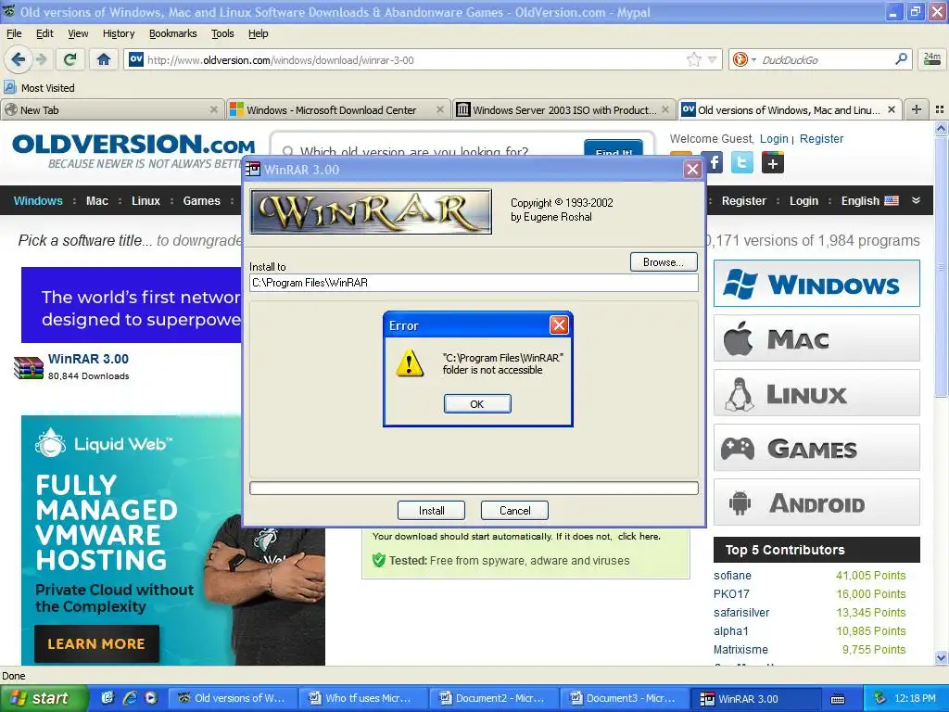Open the English language selector
The width and height of the screenshot is (949, 712).
point(869,200)
